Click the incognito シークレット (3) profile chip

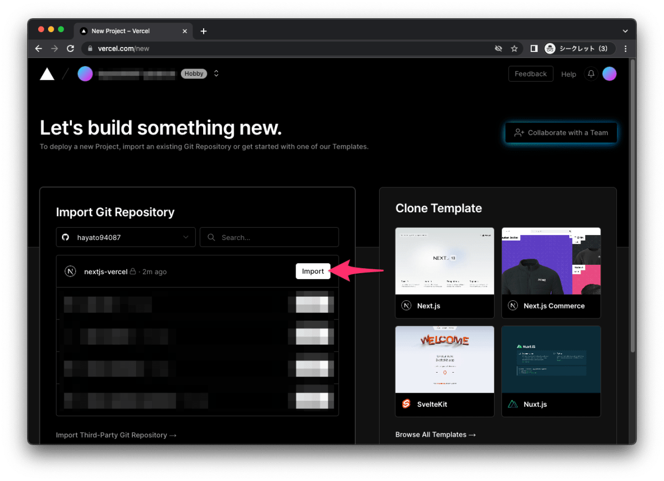[579, 49]
